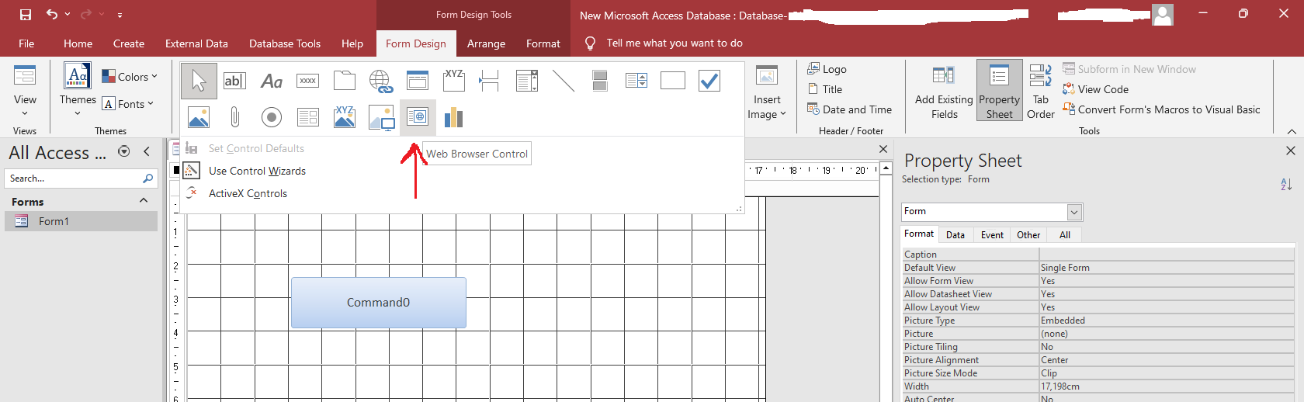Image resolution: width=1304 pixels, height=402 pixels.
Task: Open the Event tab in Property Sheet
Action: click(992, 234)
